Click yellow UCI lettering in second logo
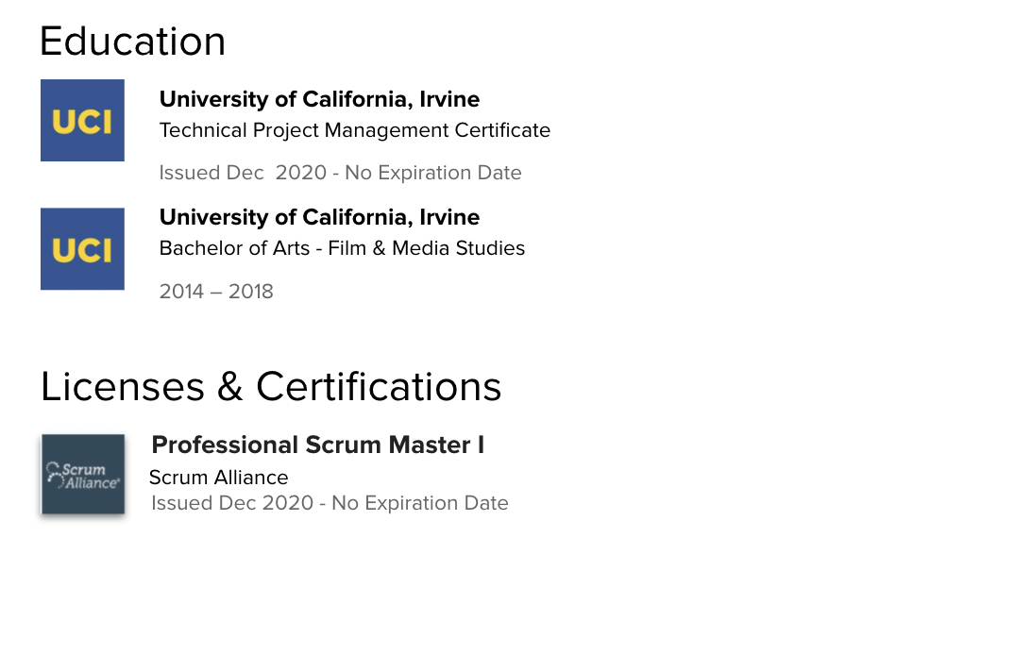 tap(82, 251)
